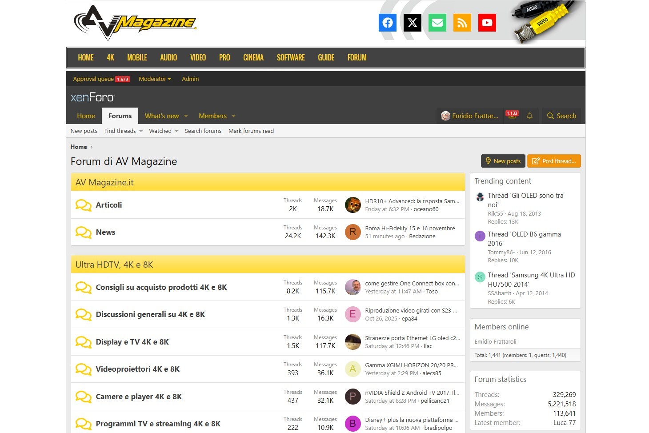Click the Post thread button
649x433 pixels.
coord(553,161)
